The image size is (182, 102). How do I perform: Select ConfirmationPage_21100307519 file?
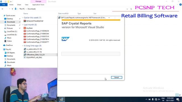(x=38, y=37)
